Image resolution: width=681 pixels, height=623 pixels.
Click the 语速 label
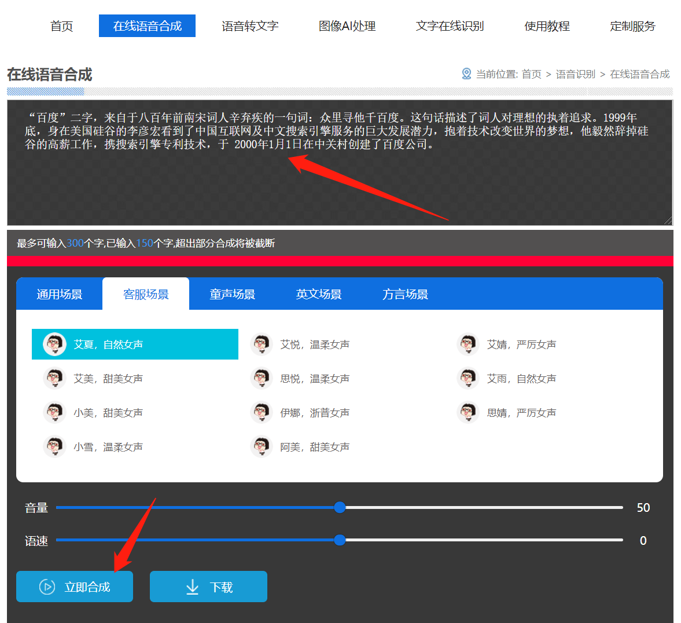(x=36, y=541)
